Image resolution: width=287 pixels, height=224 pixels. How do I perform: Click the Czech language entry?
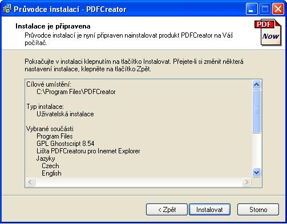click(50, 166)
